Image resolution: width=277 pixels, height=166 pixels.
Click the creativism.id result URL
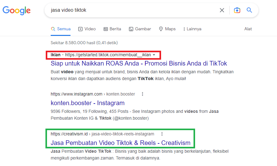(x=102, y=134)
